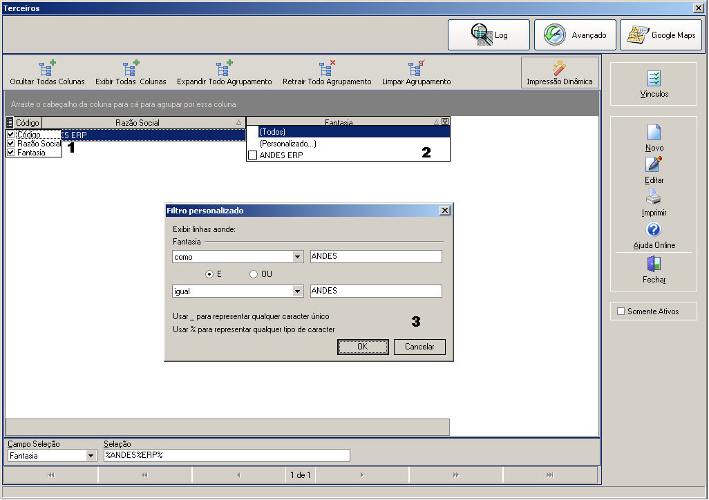Go to the next record

point(361,474)
